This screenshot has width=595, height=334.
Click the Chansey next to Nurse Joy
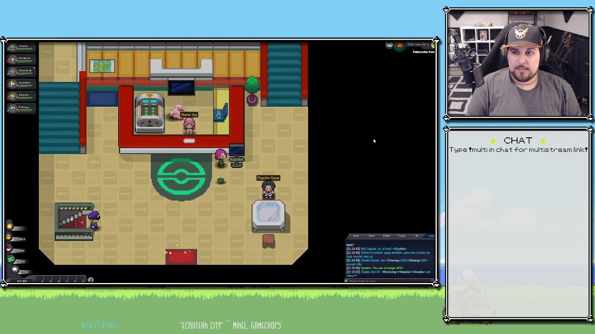tap(176, 113)
